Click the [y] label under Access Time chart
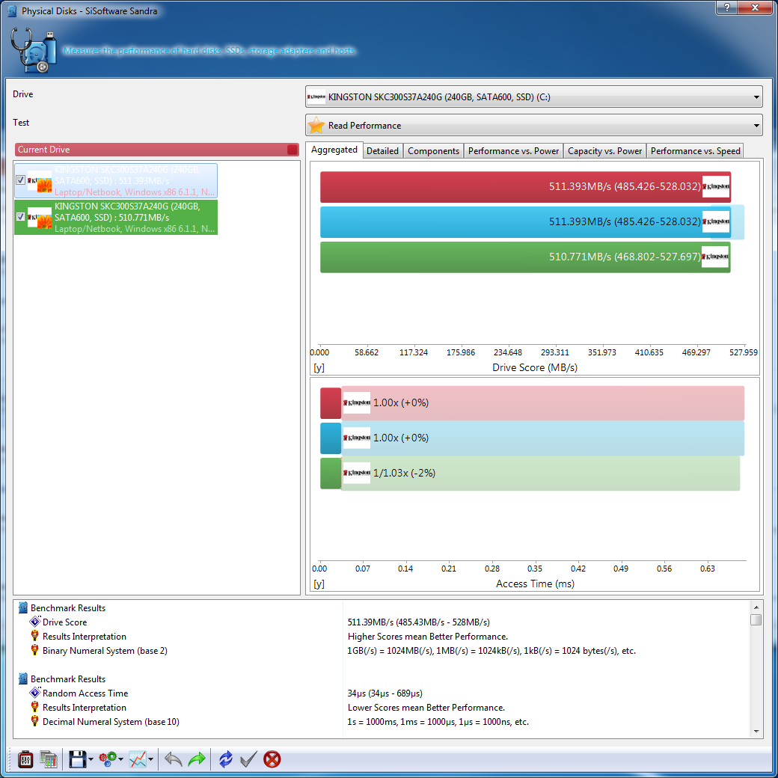This screenshot has height=778, width=778. tap(319, 584)
